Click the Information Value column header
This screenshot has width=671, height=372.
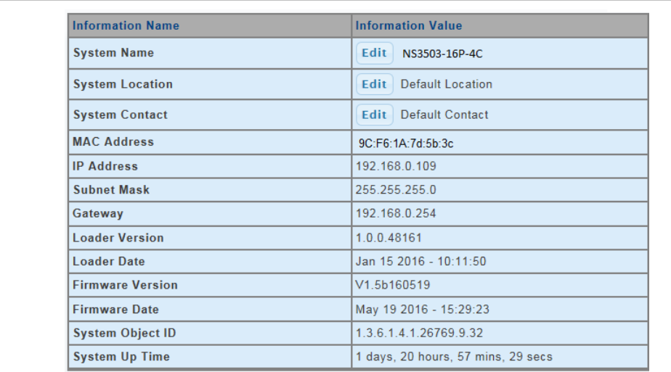[408, 26]
